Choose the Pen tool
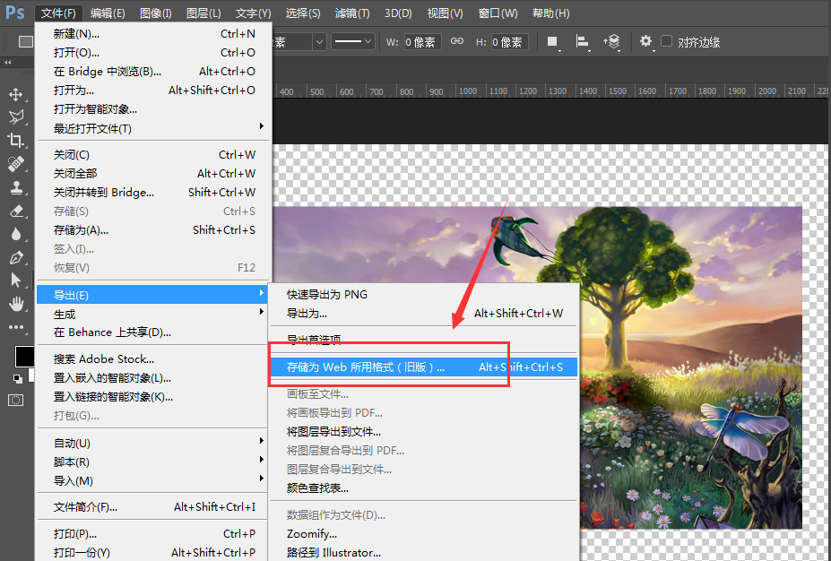 tap(17, 260)
